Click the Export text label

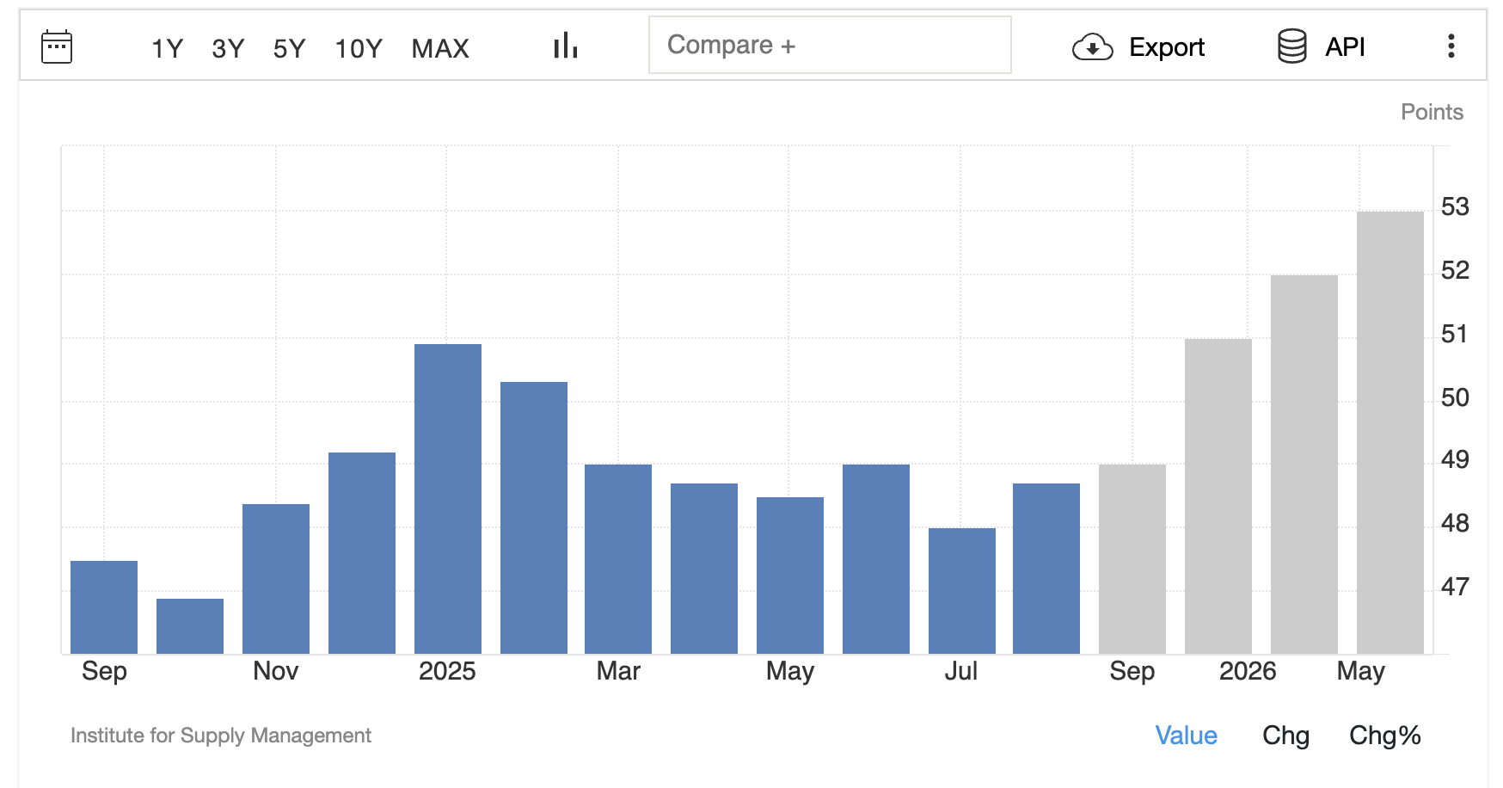[1166, 47]
